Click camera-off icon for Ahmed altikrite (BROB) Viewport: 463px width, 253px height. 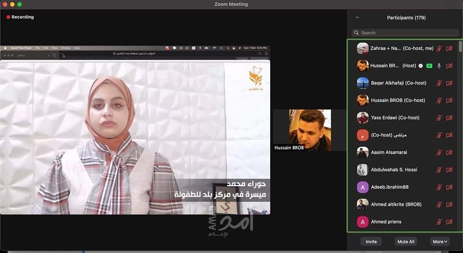click(449, 204)
